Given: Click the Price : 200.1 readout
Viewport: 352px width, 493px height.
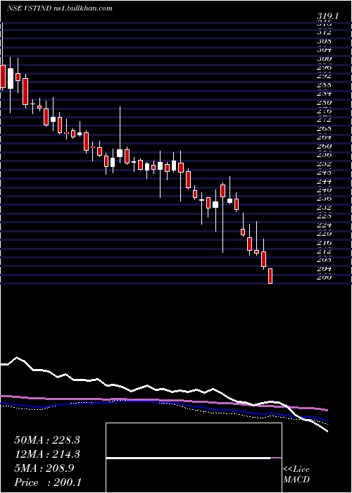Looking at the screenshot, I should [48, 482].
